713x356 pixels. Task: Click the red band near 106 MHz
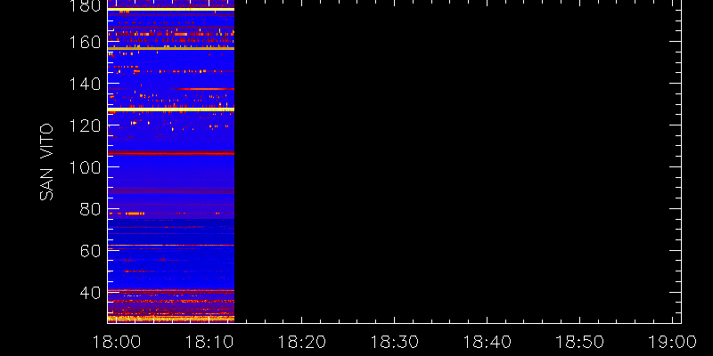point(171,153)
